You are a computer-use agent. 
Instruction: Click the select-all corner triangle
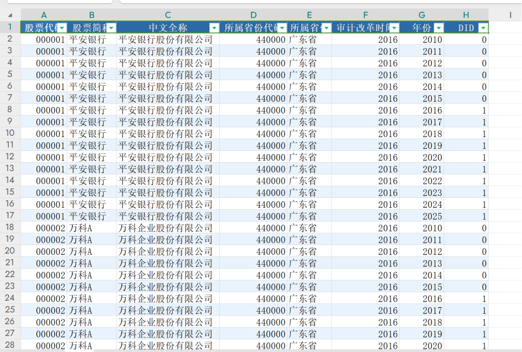(x=10, y=15)
